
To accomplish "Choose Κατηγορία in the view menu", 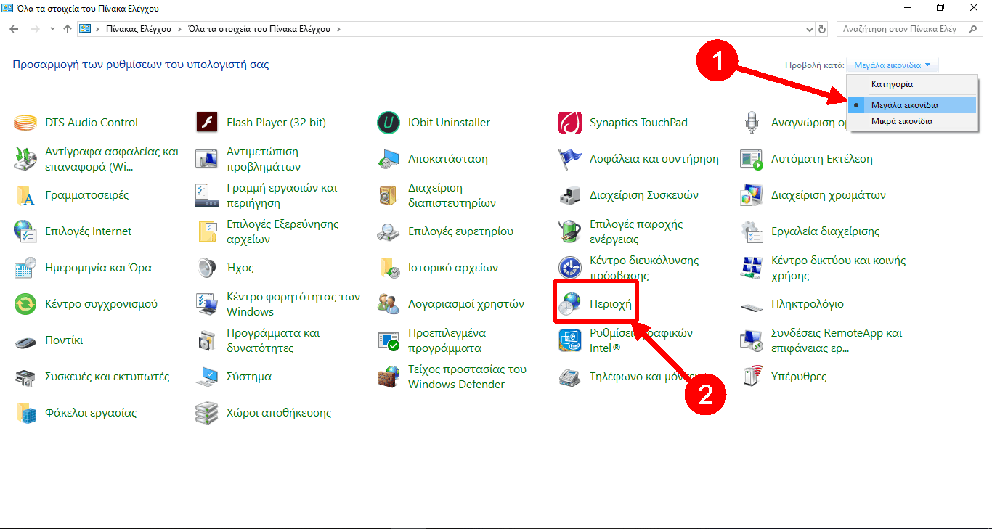I will click(x=891, y=84).
